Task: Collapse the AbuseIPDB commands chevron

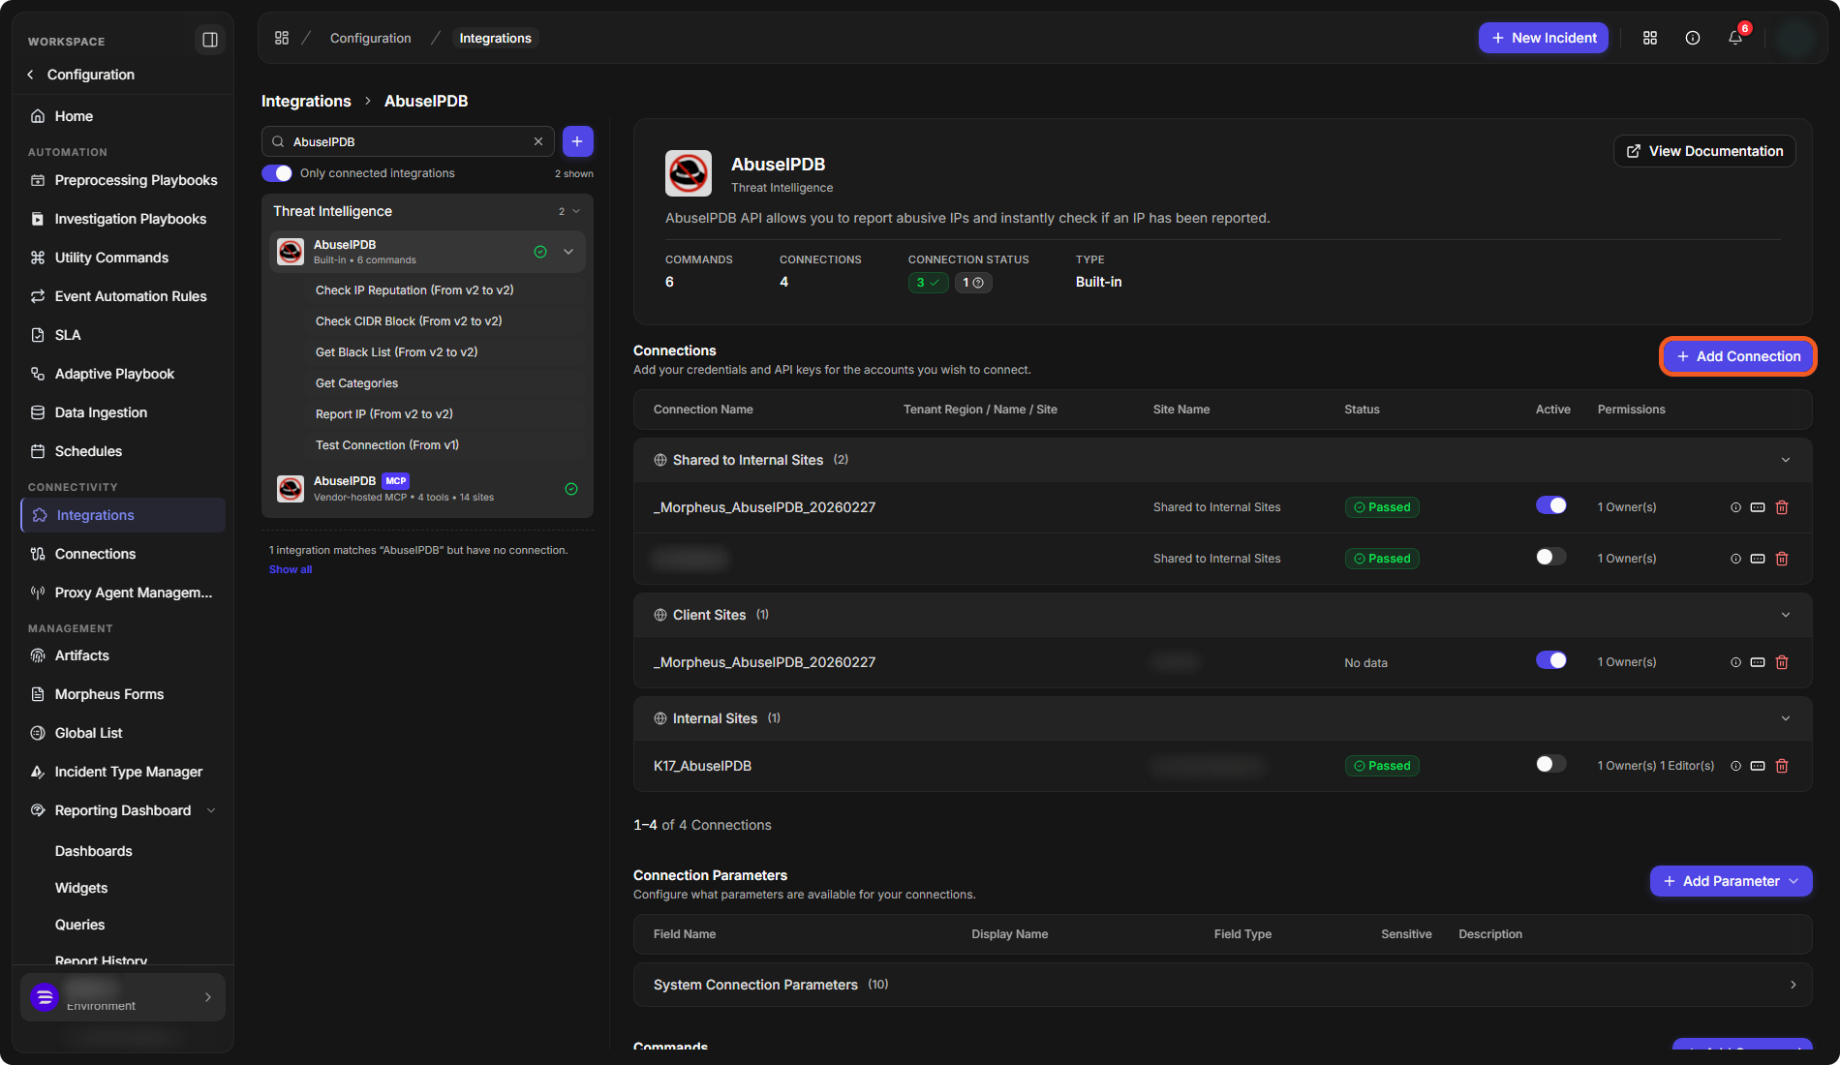Action: click(568, 252)
